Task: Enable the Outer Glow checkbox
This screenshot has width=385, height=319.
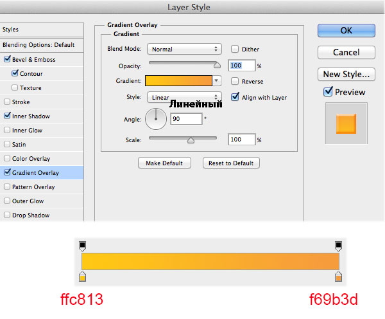Action: tap(7, 201)
